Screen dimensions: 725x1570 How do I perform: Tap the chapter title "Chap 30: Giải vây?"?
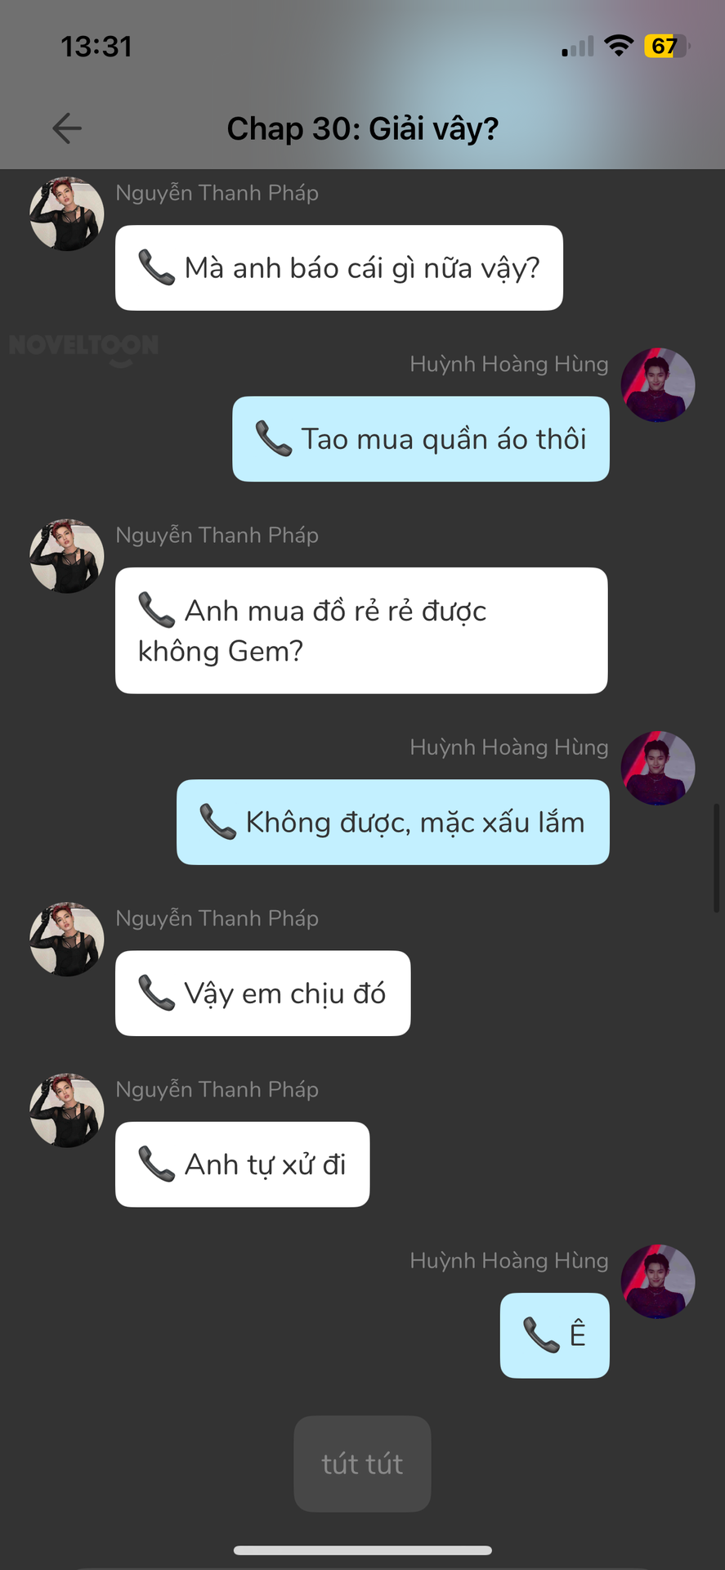(363, 128)
